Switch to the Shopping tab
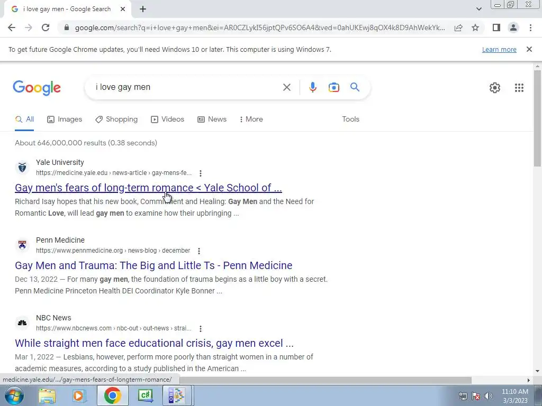542x406 pixels. tap(116, 119)
